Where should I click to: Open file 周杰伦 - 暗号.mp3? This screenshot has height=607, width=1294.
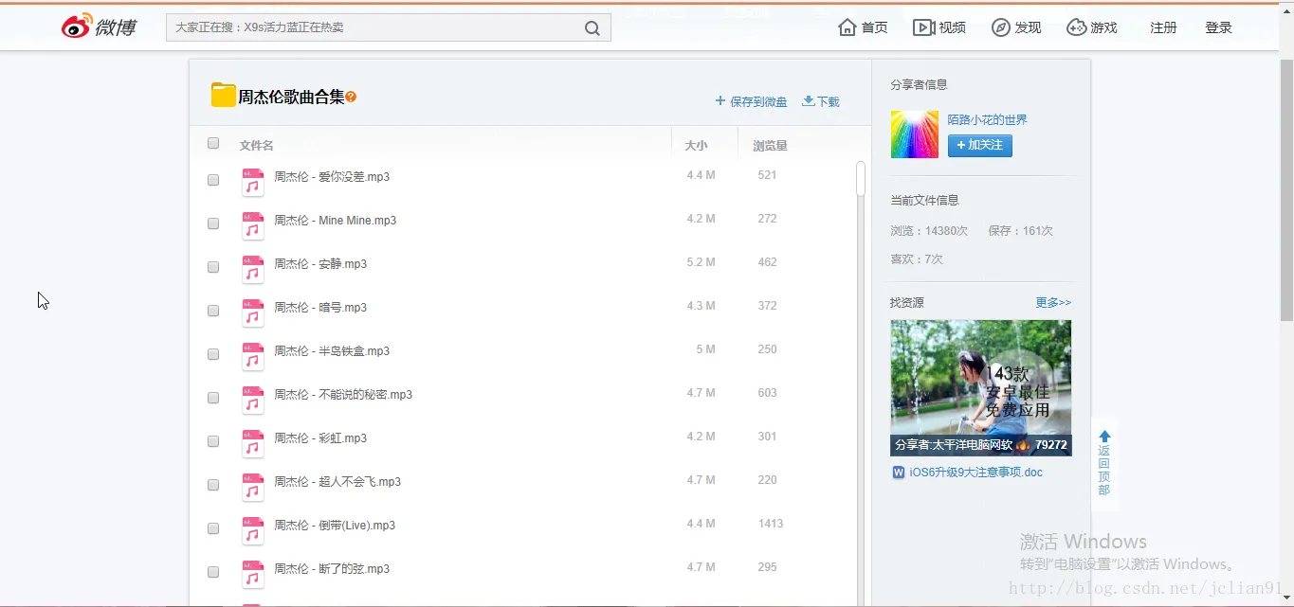(320, 308)
